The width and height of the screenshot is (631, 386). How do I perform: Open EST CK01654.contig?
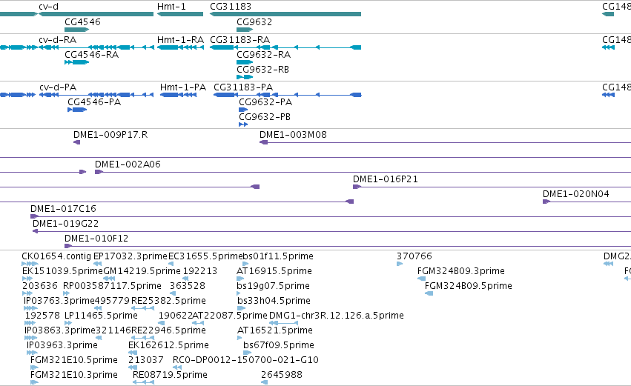pyautogui.click(x=30, y=264)
